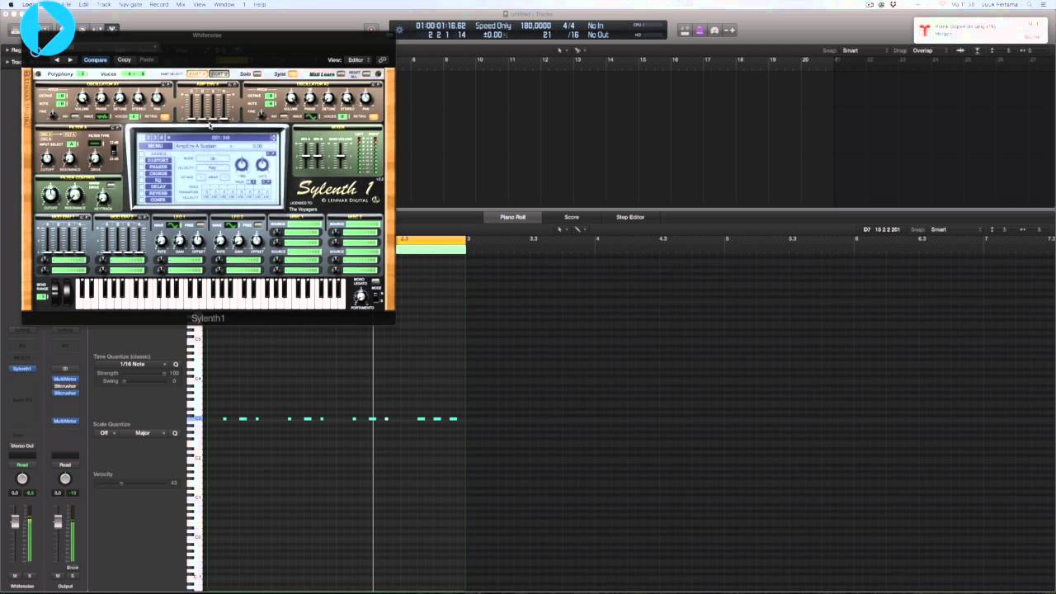
Task: Toggle Mono Legato switch
Action: point(375,282)
